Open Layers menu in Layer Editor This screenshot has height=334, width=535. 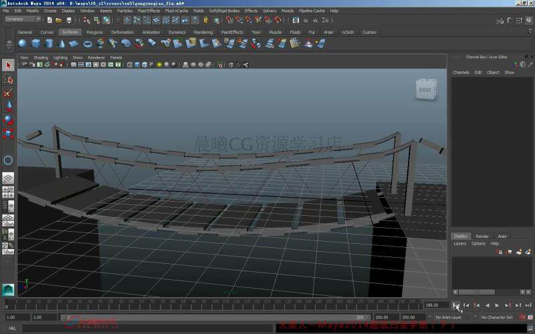click(x=459, y=244)
